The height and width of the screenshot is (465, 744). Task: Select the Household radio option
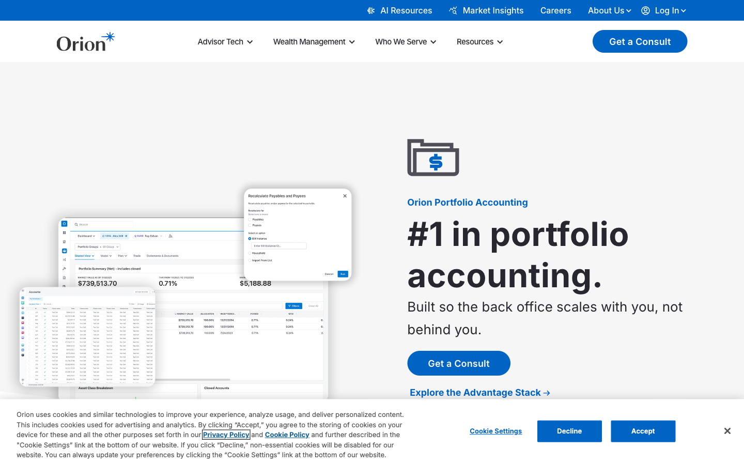pyautogui.click(x=250, y=253)
